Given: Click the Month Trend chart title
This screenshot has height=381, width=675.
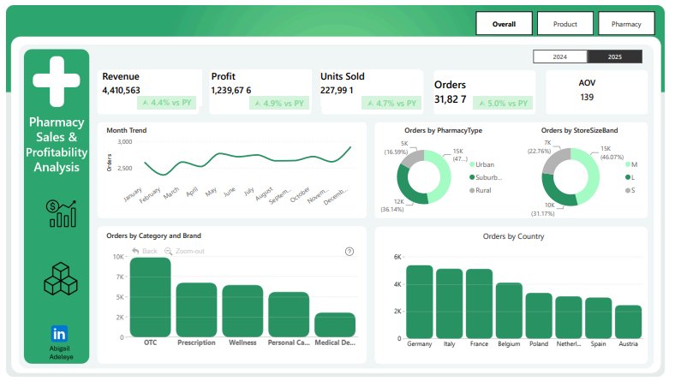Looking at the screenshot, I should click(x=127, y=130).
